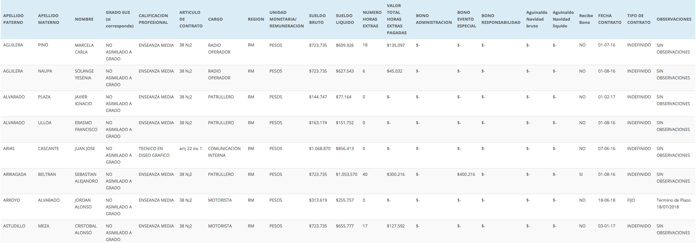Click the NUMERO HORAS EXTRAS header
696x243 pixels.
(372, 19)
